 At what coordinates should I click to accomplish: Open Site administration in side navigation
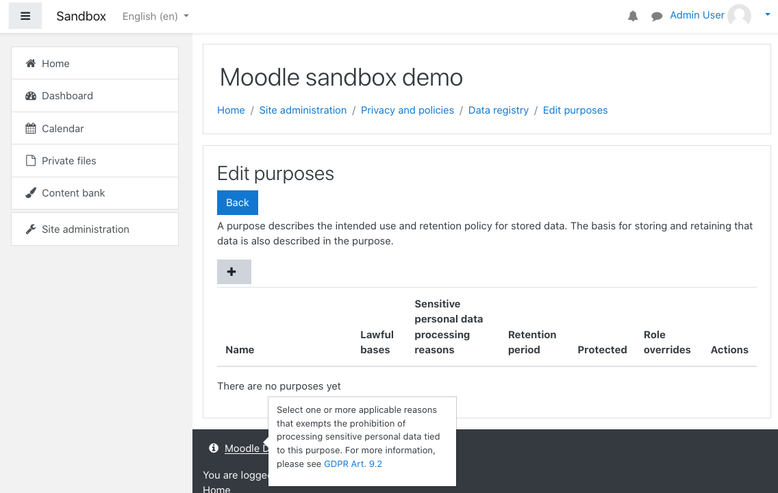point(95,229)
